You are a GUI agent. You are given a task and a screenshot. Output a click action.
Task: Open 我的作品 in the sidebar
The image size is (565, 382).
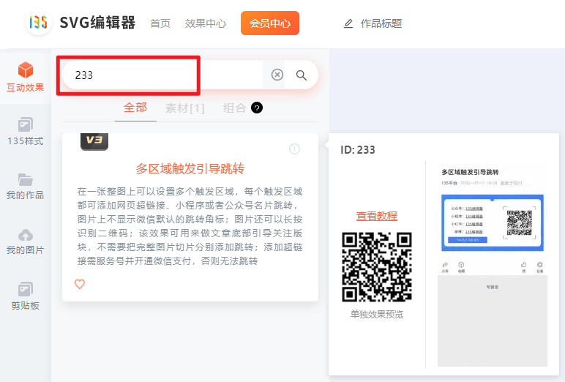tap(25, 187)
